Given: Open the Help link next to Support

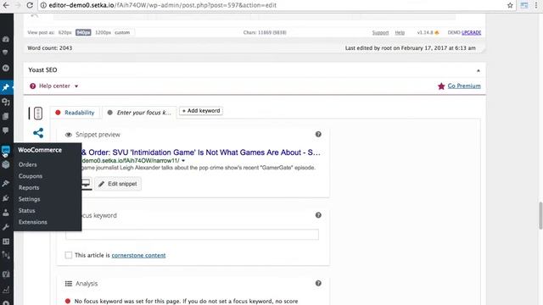Looking at the screenshot, I should 400,32.
